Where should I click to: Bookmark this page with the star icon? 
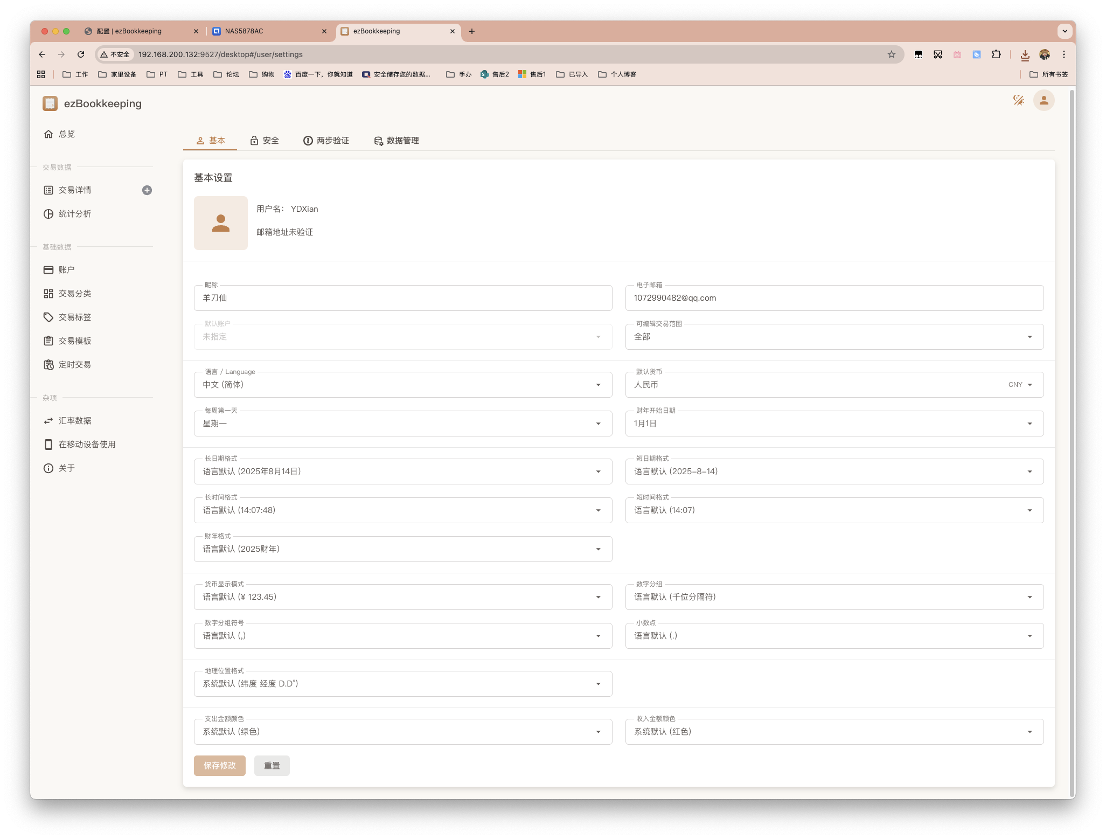pos(892,54)
